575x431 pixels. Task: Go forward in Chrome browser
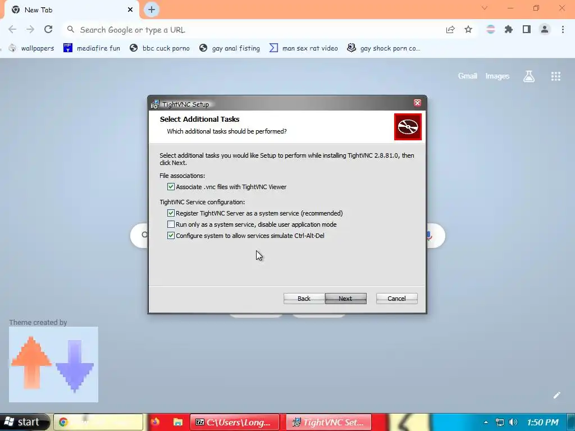30,29
